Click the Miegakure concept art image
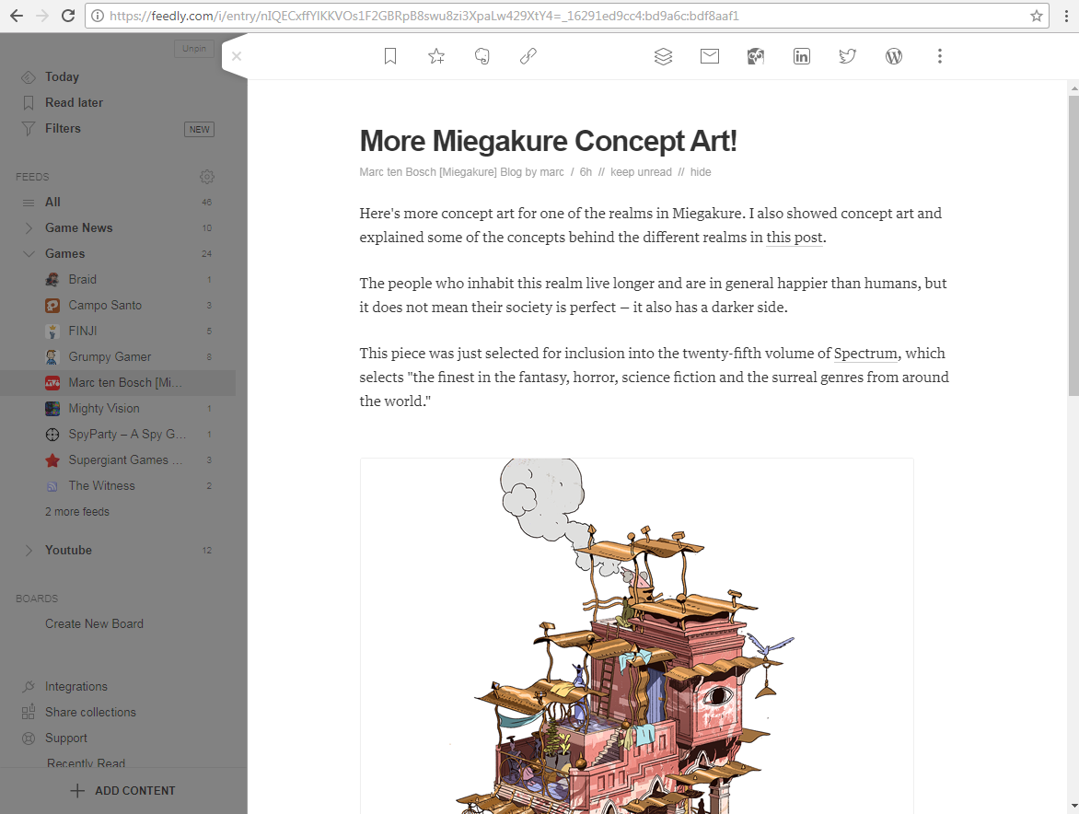The image size is (1079, 814). point(636,635)
